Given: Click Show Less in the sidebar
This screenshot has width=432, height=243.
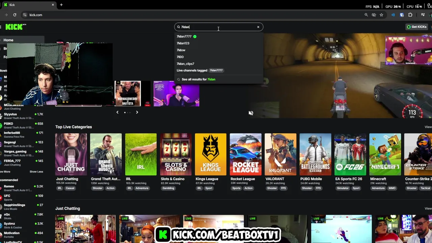Looking at the screenshot, I should click(x=36, y=172).
